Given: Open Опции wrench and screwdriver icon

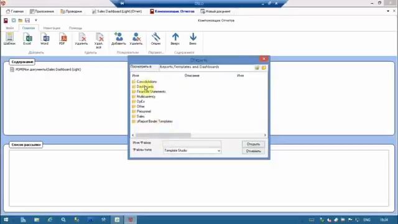Looking at the screenshot, I should pyautogui.click(x=155, y=39).
